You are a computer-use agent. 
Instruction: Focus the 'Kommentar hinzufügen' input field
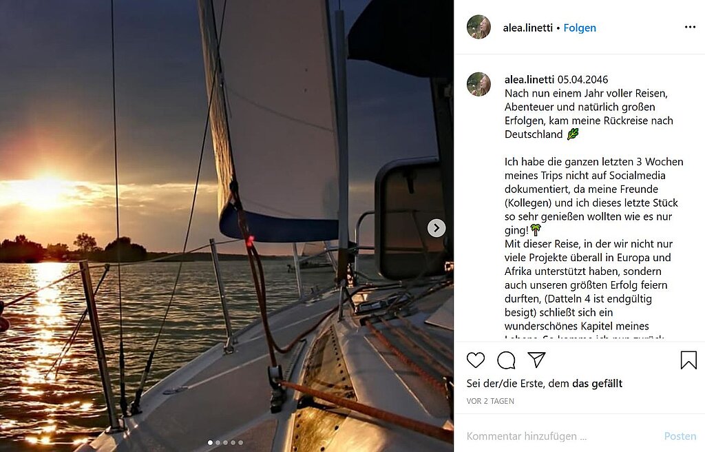click(x=551, y=436)
